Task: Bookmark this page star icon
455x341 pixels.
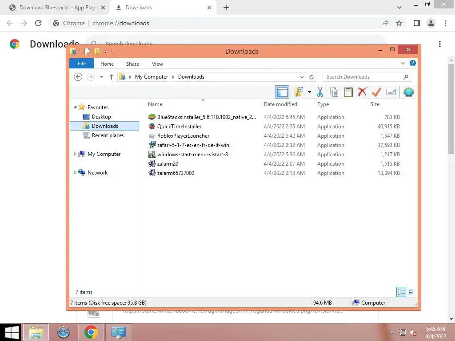Action: pos(399,23)
